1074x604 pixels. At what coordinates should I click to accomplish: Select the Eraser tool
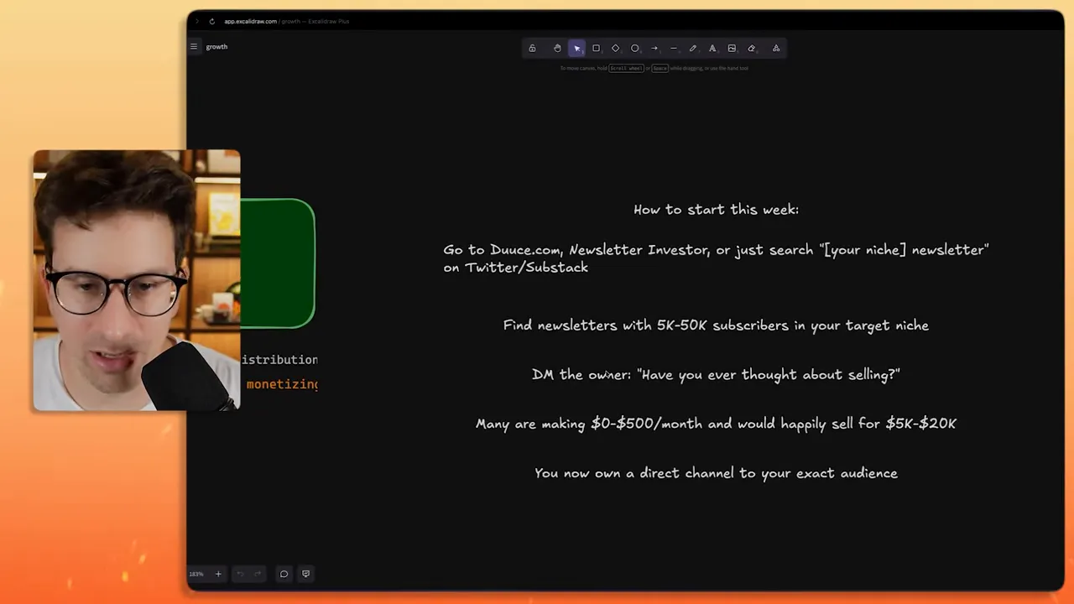coord(751,49)
